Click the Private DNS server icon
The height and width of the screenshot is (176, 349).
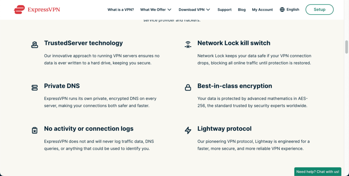[34, 87]
